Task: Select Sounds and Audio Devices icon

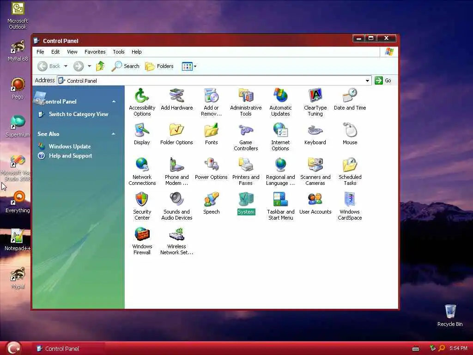Action: (x=176, y=206)
